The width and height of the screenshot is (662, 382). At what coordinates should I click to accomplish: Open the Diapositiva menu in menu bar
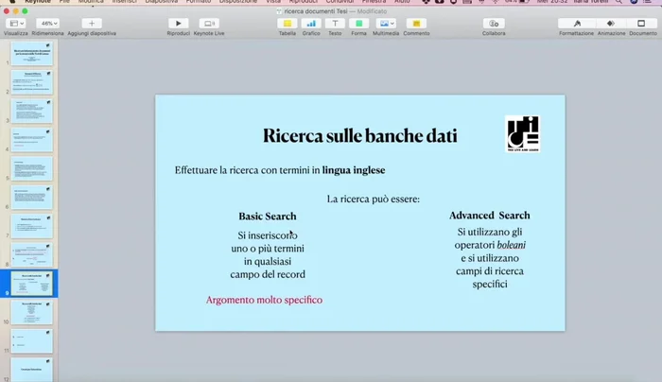pos(162,2)
